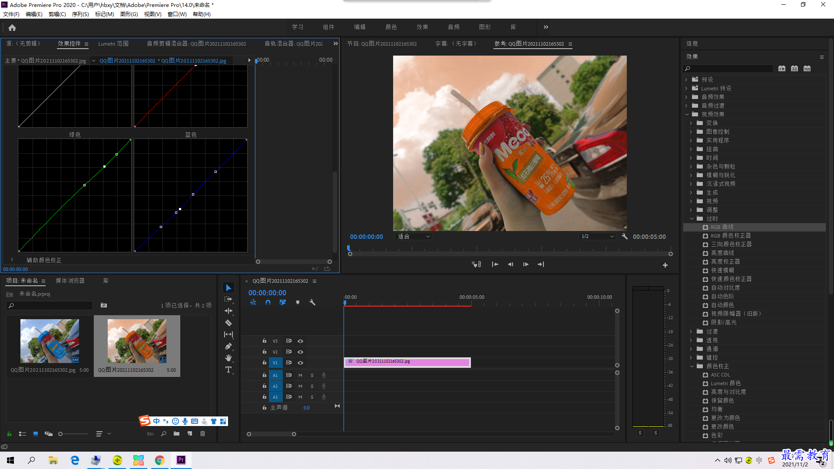The height and width of the screenshot is (469, 834).
Task: Switch to 媒体浏览器 tab
Action: click(x=70, y=281)
